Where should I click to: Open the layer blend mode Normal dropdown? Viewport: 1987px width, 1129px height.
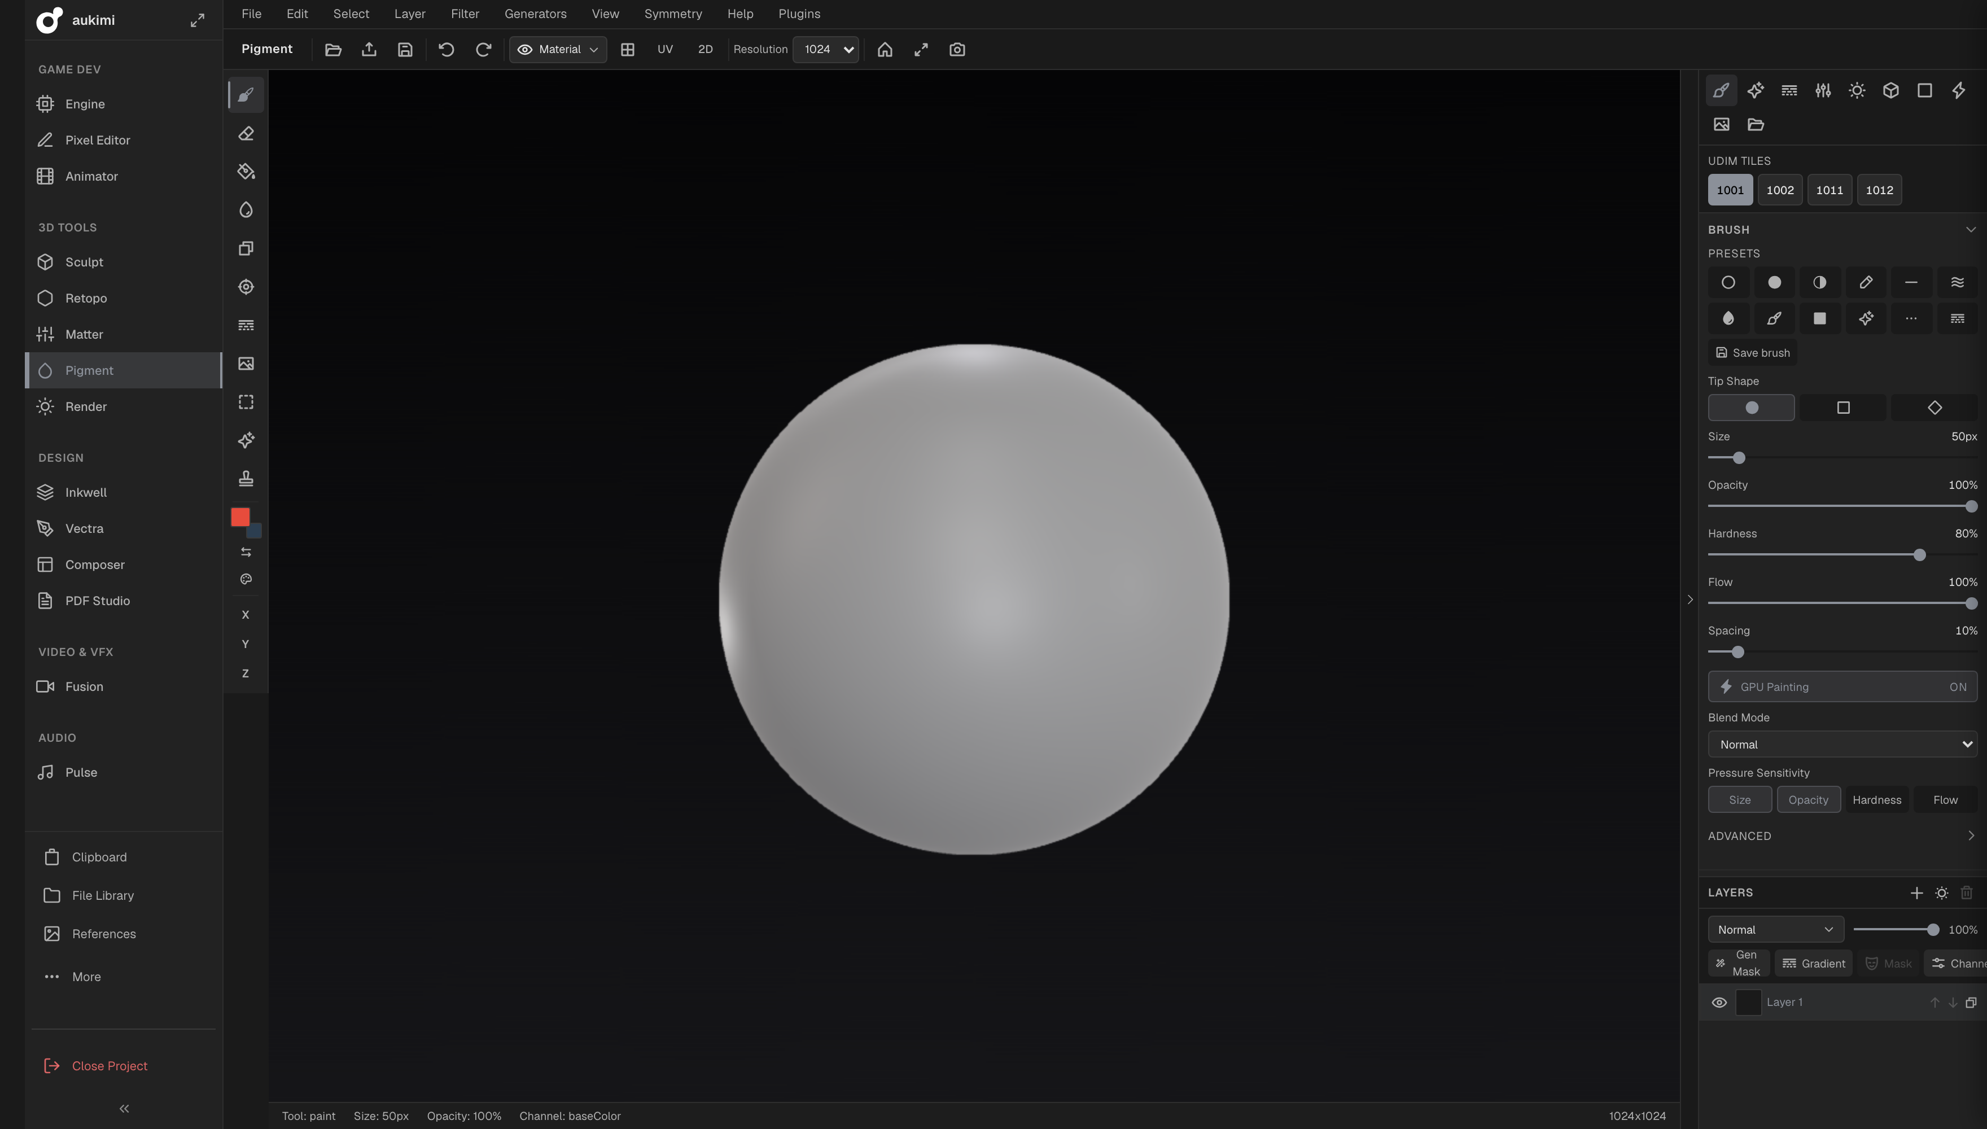[1775, 930]
